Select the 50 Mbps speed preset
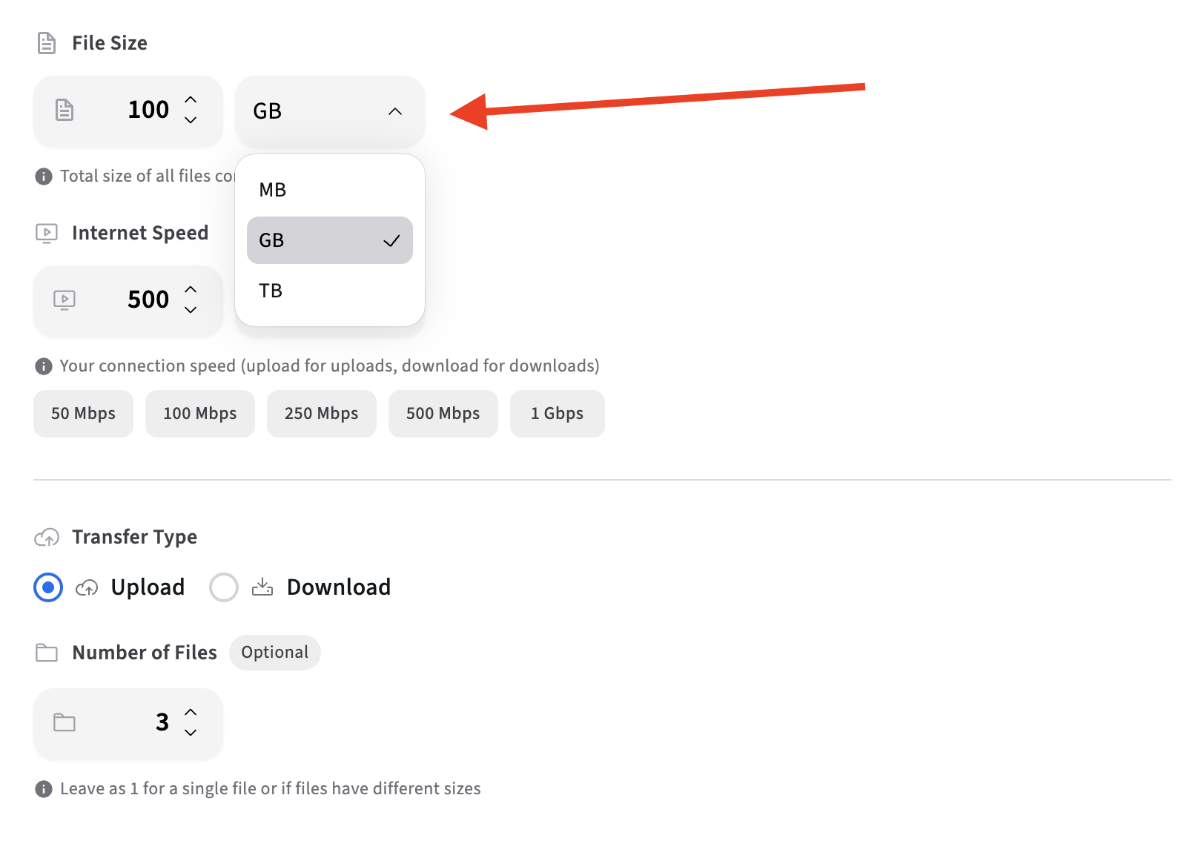The width and height of the screenshot is (1204, 841). point(83,414)
